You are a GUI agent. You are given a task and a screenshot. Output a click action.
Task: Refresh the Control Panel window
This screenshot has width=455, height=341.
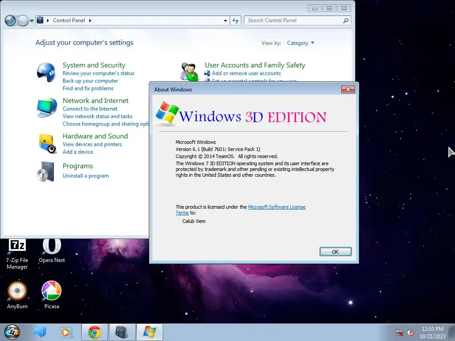point(235,20)
